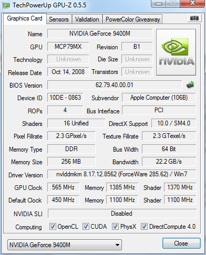The height and width of the screenshot is (255, 206).
Task: Click the Driver Version label
Action: (26, 175)
